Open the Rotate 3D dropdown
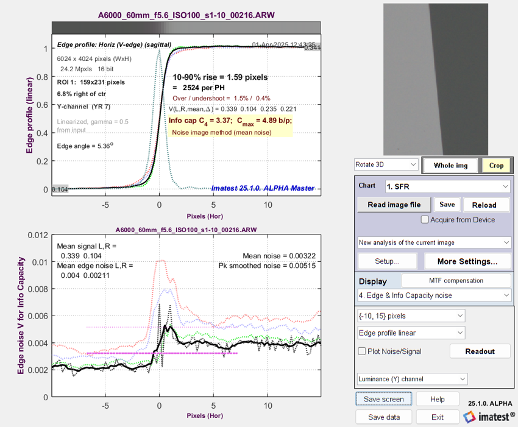The image size is (518, 427). pyautogui.click(x=386, y=164)
